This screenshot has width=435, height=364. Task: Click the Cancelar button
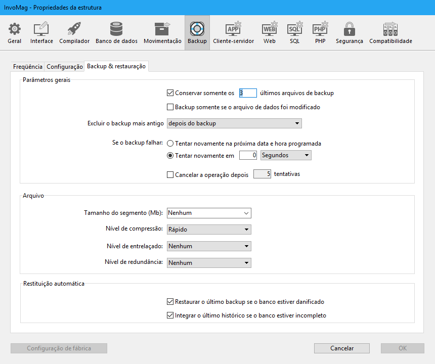point(342,348)
